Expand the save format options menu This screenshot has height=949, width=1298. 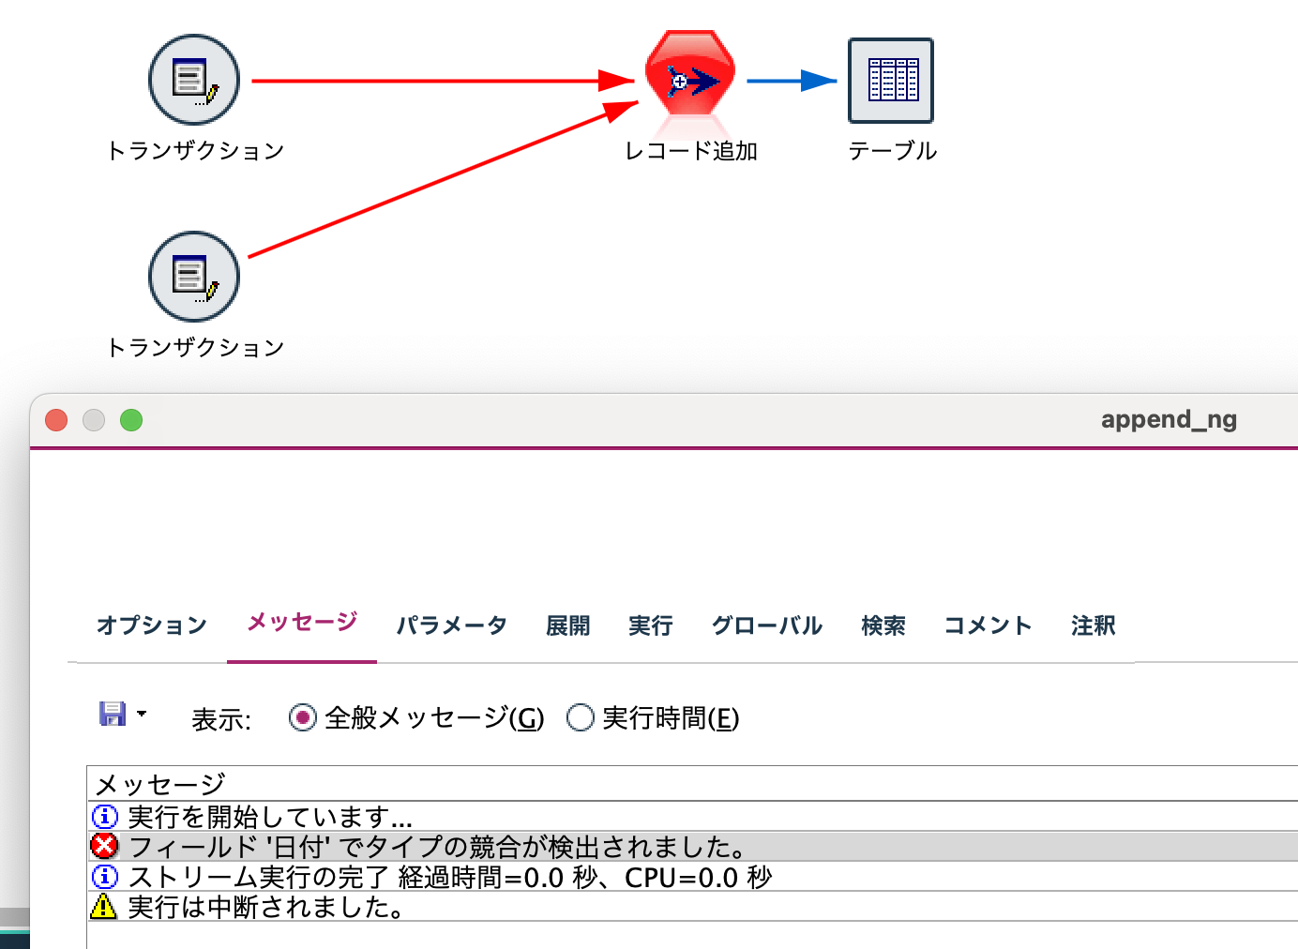pyautogui.click(x=142, y=715)
